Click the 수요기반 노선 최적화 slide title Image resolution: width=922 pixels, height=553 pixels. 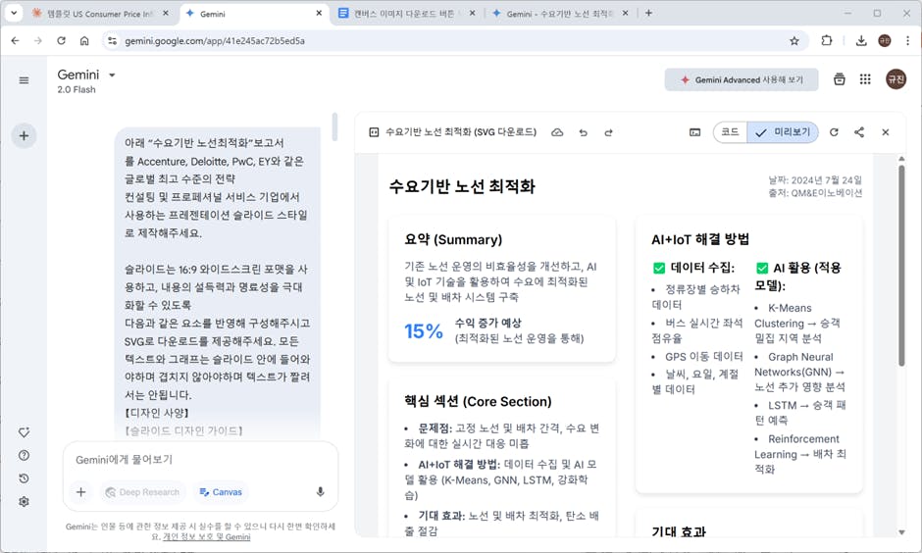tap(462, 186)
